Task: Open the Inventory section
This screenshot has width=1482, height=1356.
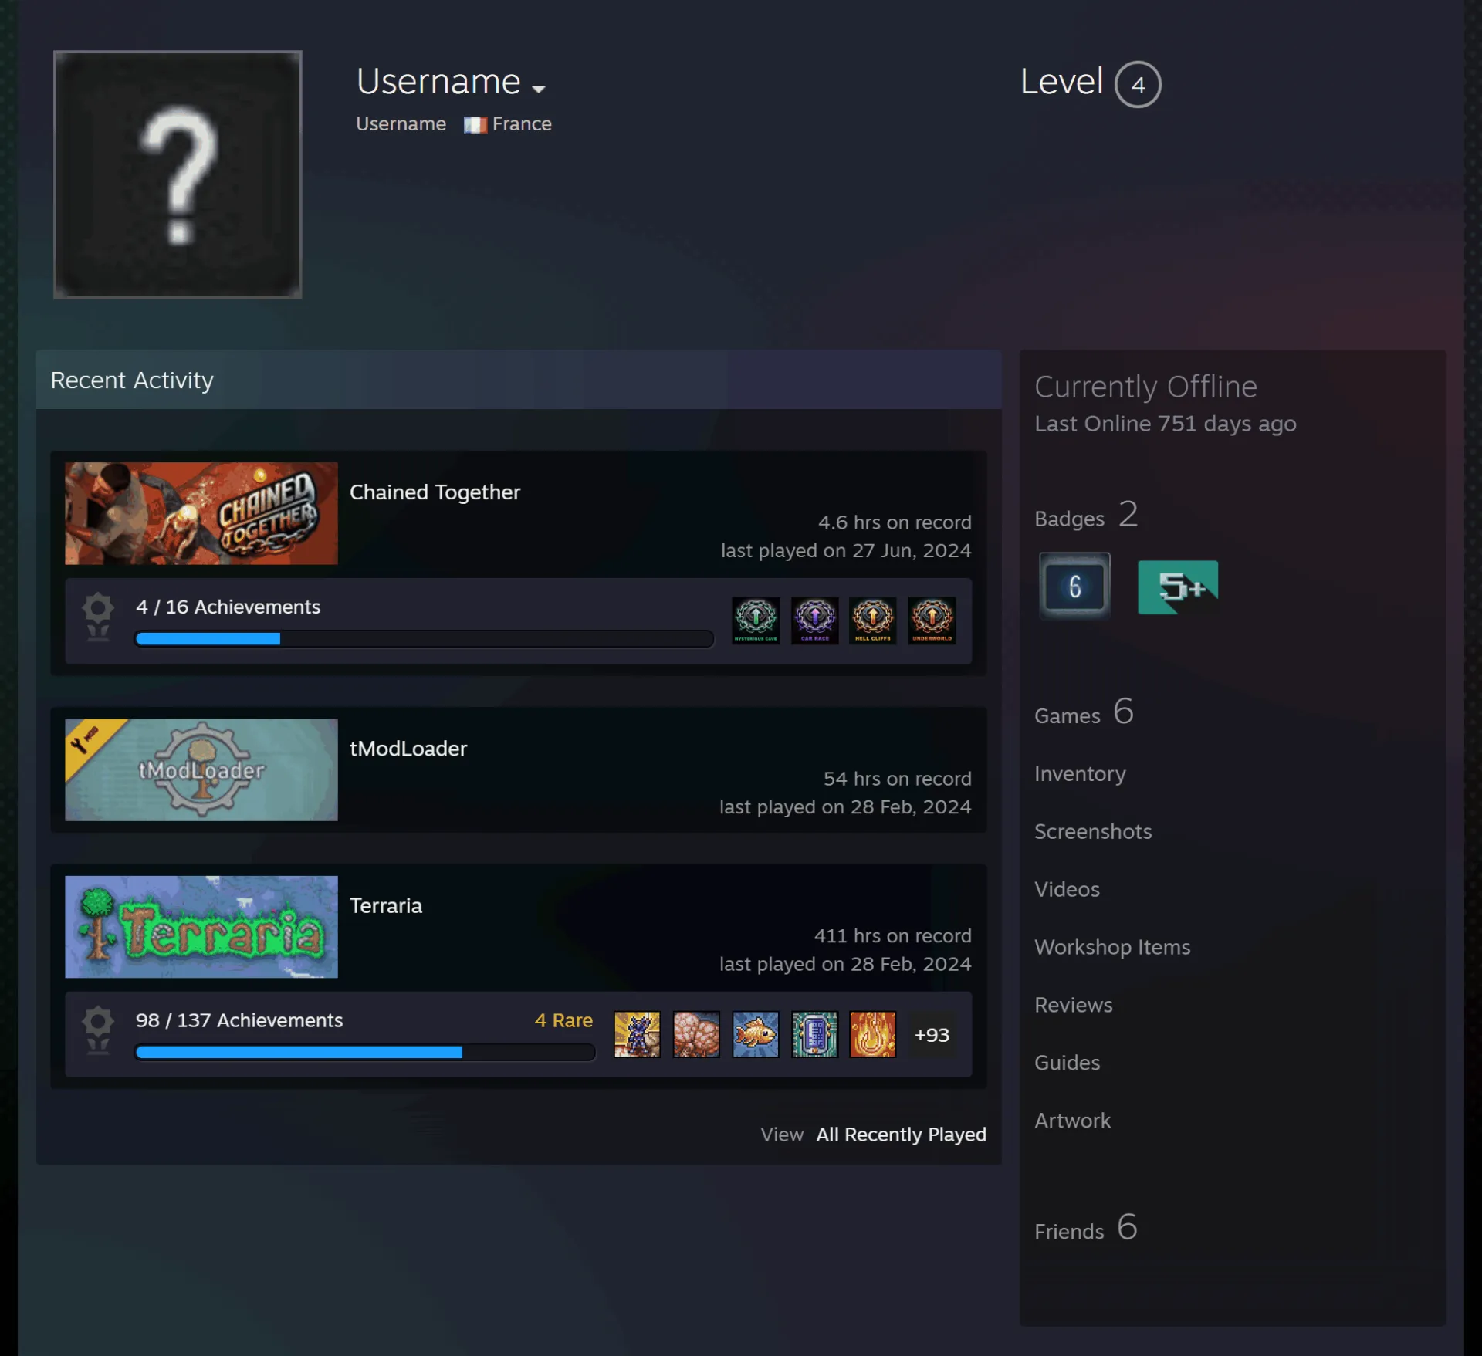Action: tap(1079, 773)
